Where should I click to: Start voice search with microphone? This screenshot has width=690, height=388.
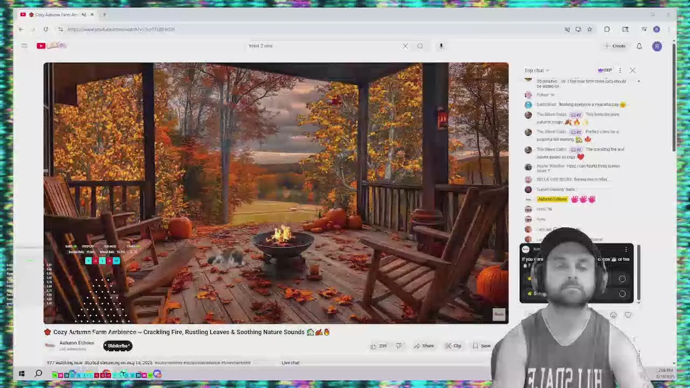pyautogui.click(x=441, y=46)
